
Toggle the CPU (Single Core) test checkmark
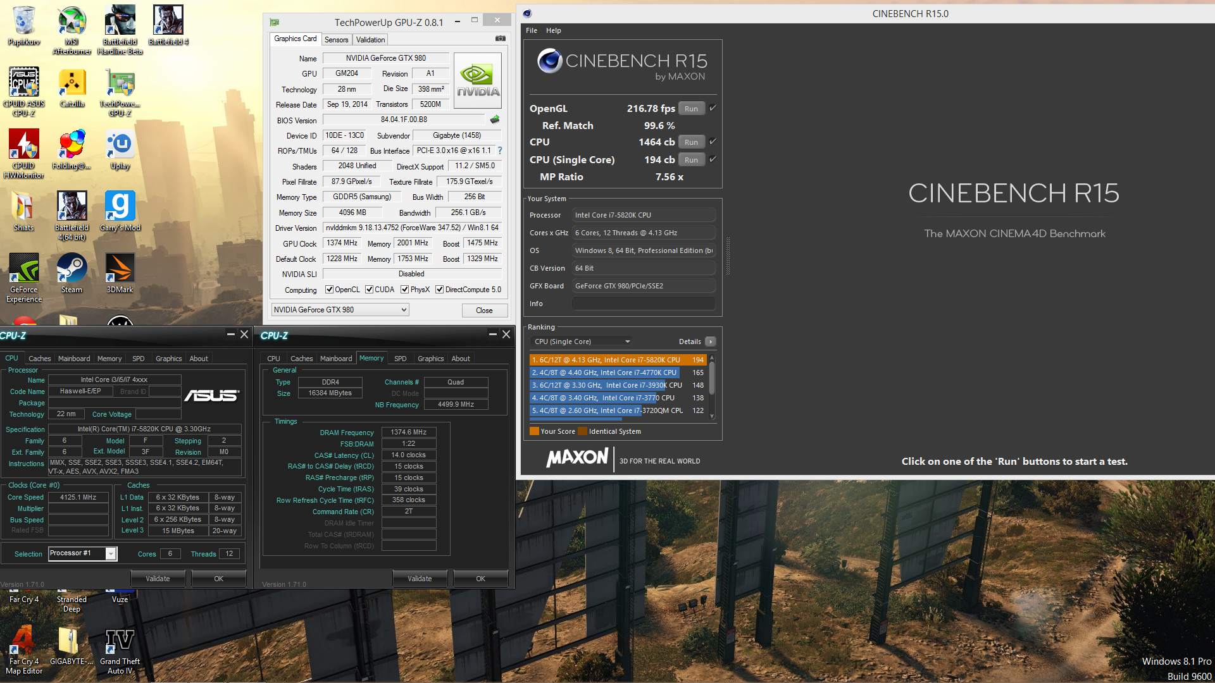tap(713, 159)
